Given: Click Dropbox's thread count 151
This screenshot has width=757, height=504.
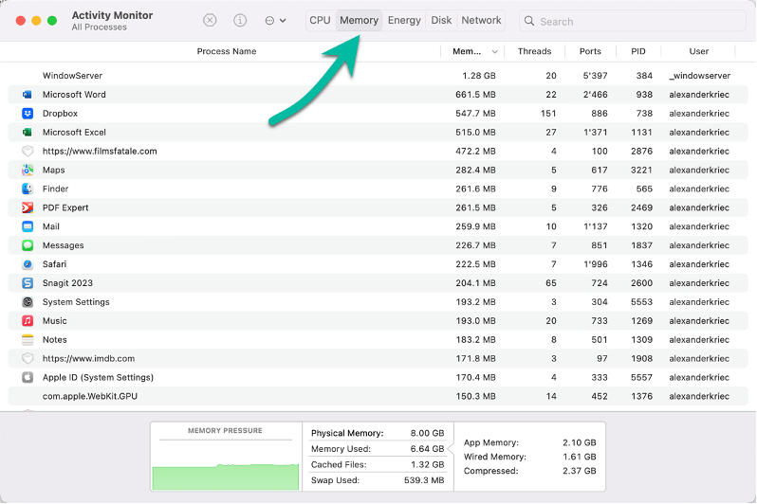Looking at the screenshot, I should click(x=548, y=114).
